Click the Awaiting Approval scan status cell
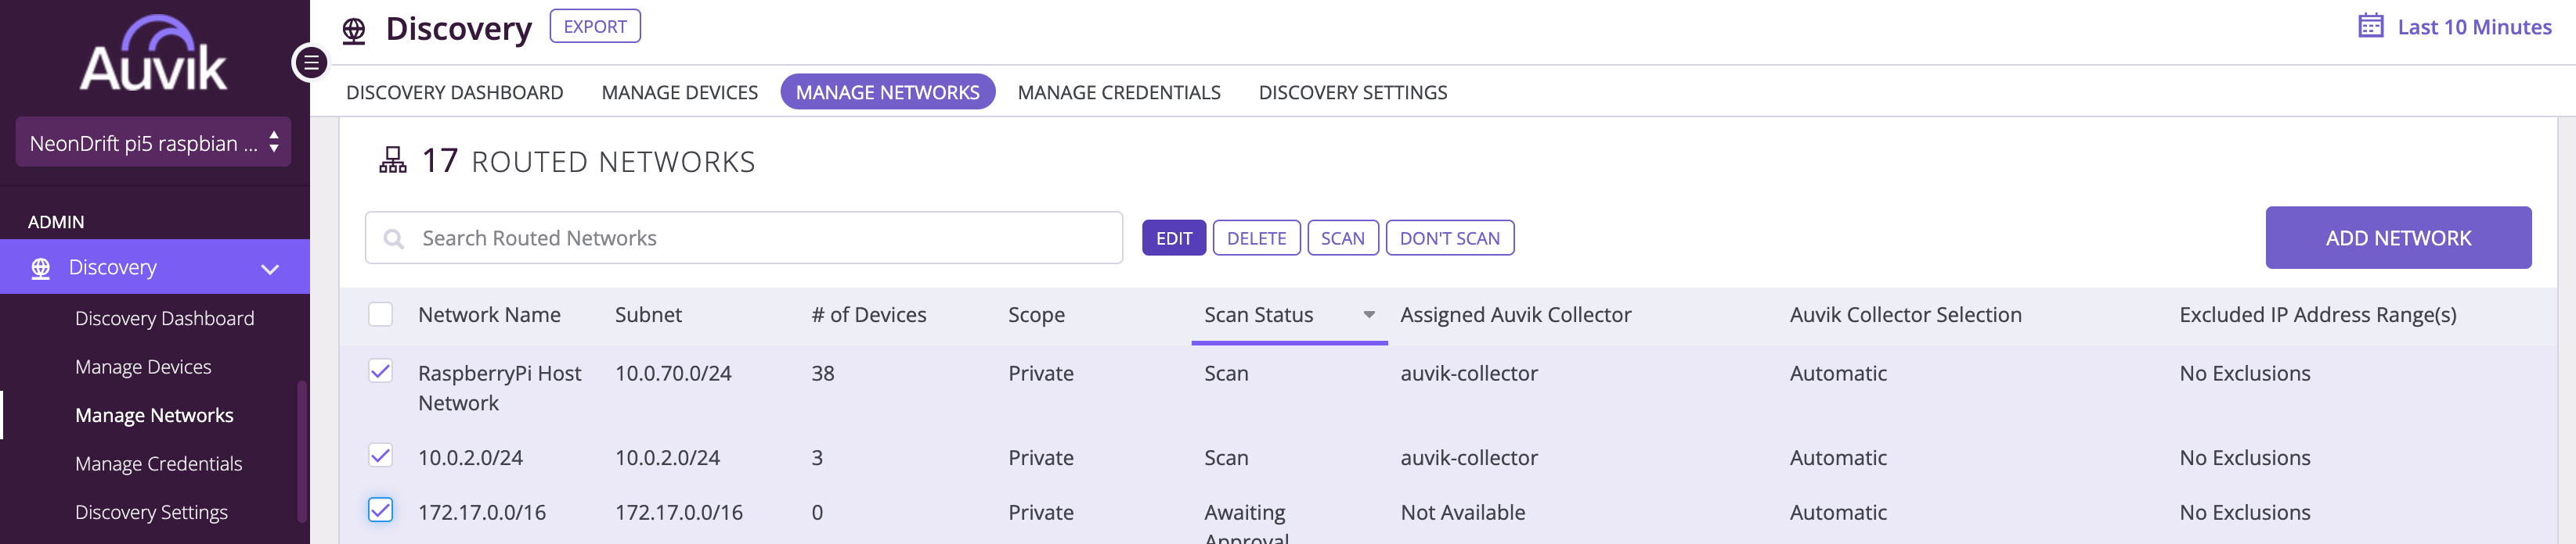2576x544 pixels. 1246,523
